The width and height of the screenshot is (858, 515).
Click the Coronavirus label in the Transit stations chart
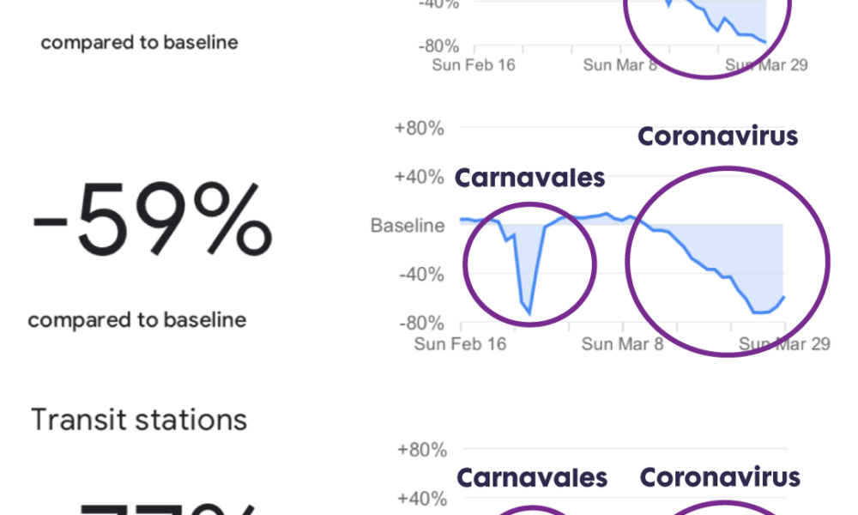click(720, 476)
